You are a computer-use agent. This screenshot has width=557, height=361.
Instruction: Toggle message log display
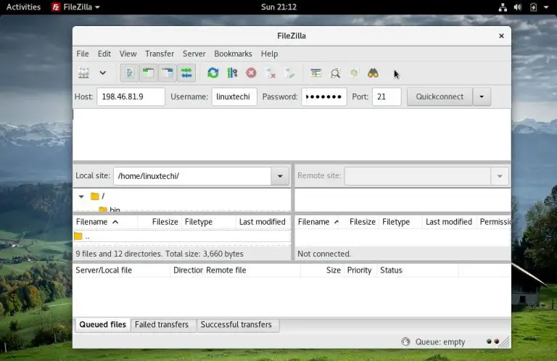[x=129, y=73]
